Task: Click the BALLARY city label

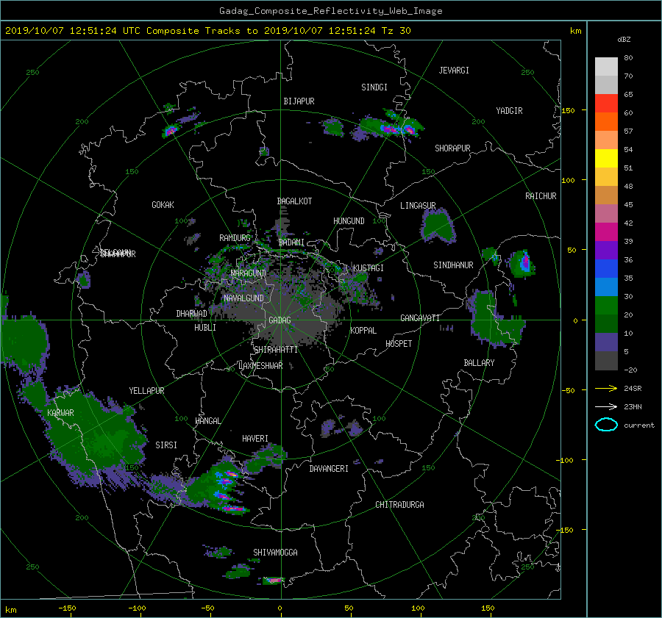Action: click(x=479, y=363)
